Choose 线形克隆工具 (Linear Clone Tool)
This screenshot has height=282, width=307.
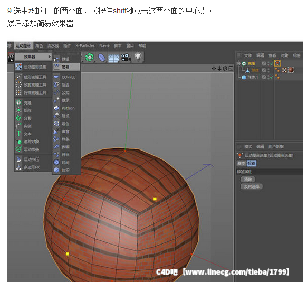tap(33, 77)
